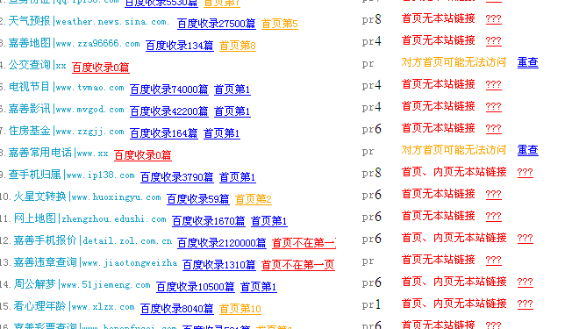572x329 pixels.
Task: Open 首页第1 in the 网上地图 row
Action: point(269,221)
